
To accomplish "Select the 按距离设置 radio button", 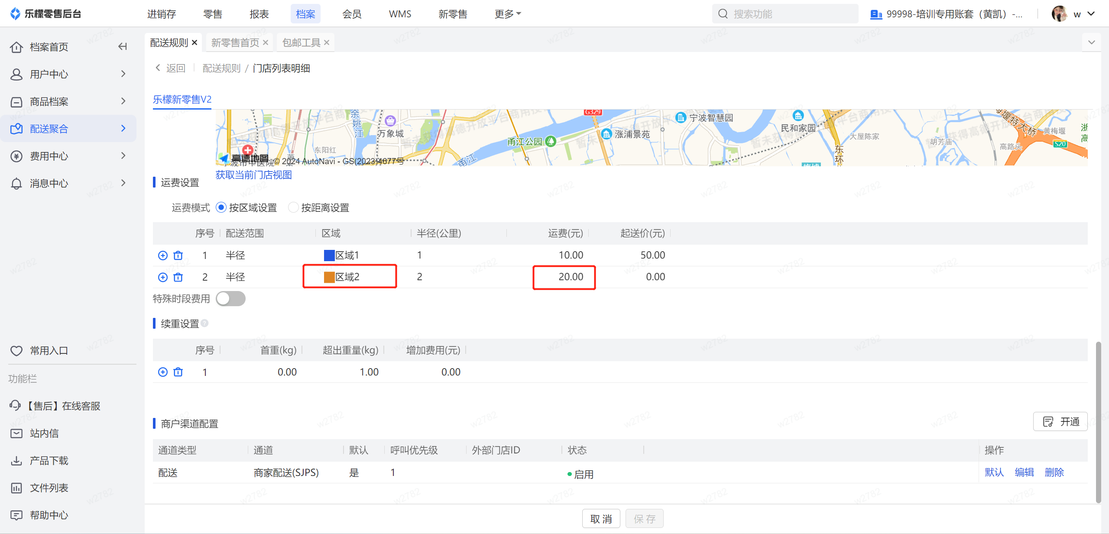I will pos(293,207).
